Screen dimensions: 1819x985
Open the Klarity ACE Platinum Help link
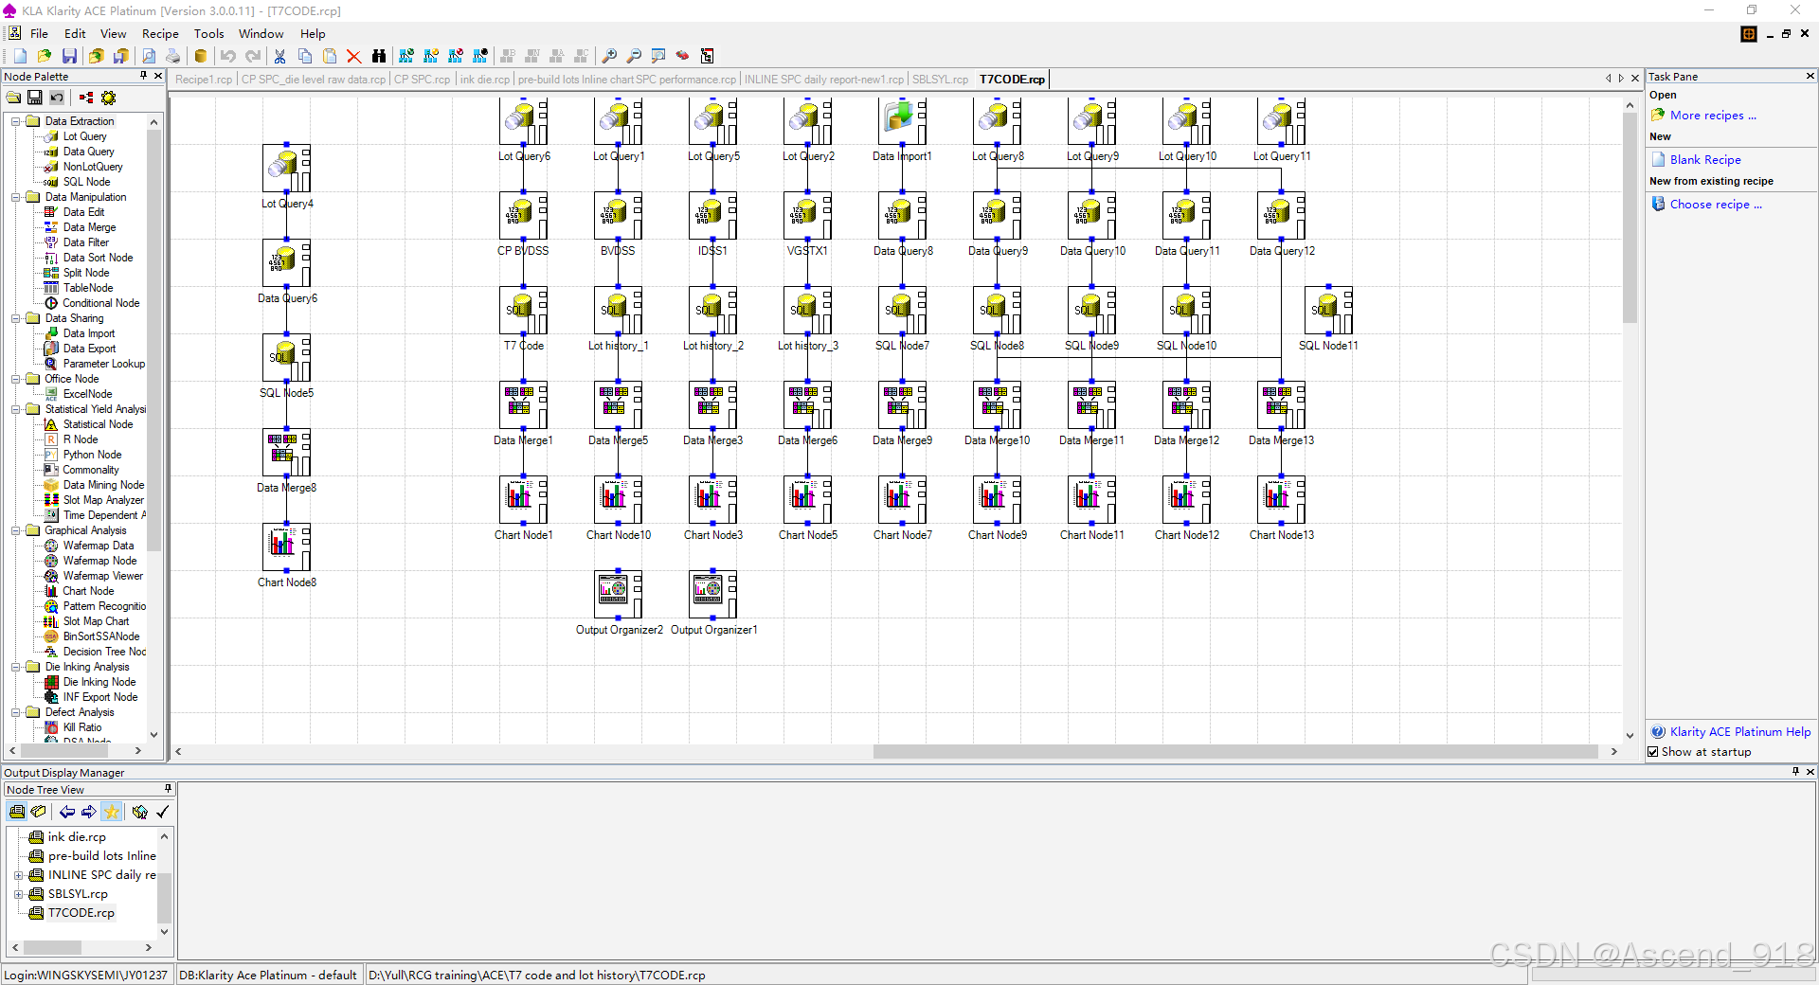tap(1739, 732)
